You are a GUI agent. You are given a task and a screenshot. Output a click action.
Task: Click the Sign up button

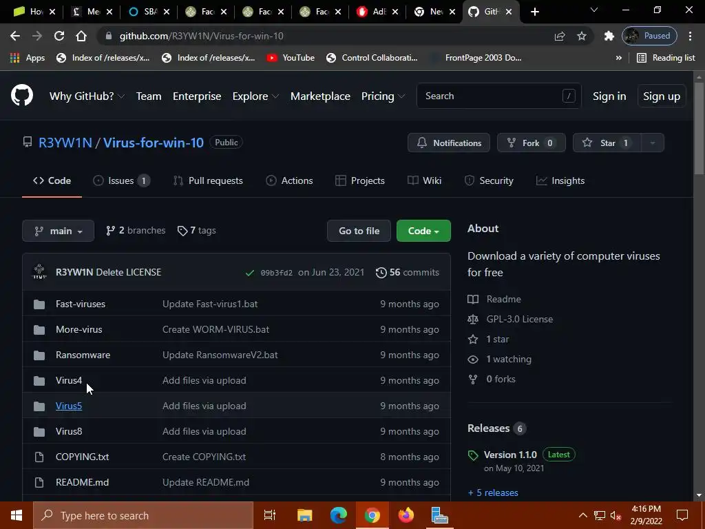click(x=662, y=96)
